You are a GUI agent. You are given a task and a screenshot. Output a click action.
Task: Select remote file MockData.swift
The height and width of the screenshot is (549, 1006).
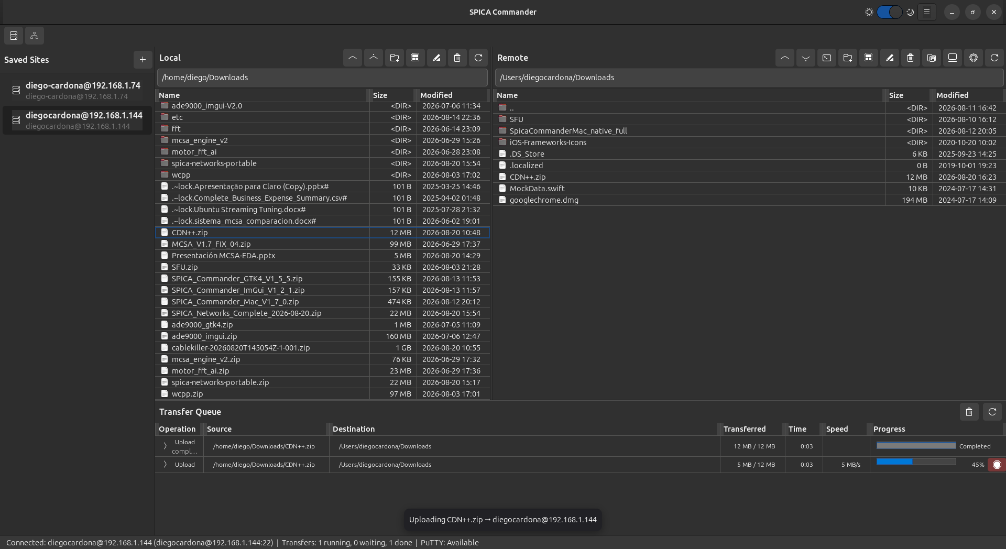(749, 189)
